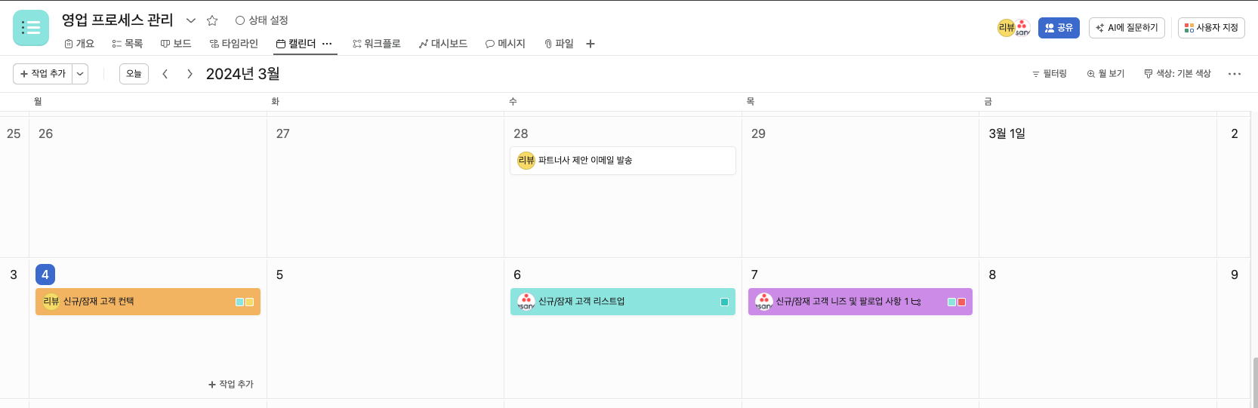The image size is (1258, 408).
Task: Open the 작업 추가 dropdown arrow
Action: [80, 74]
